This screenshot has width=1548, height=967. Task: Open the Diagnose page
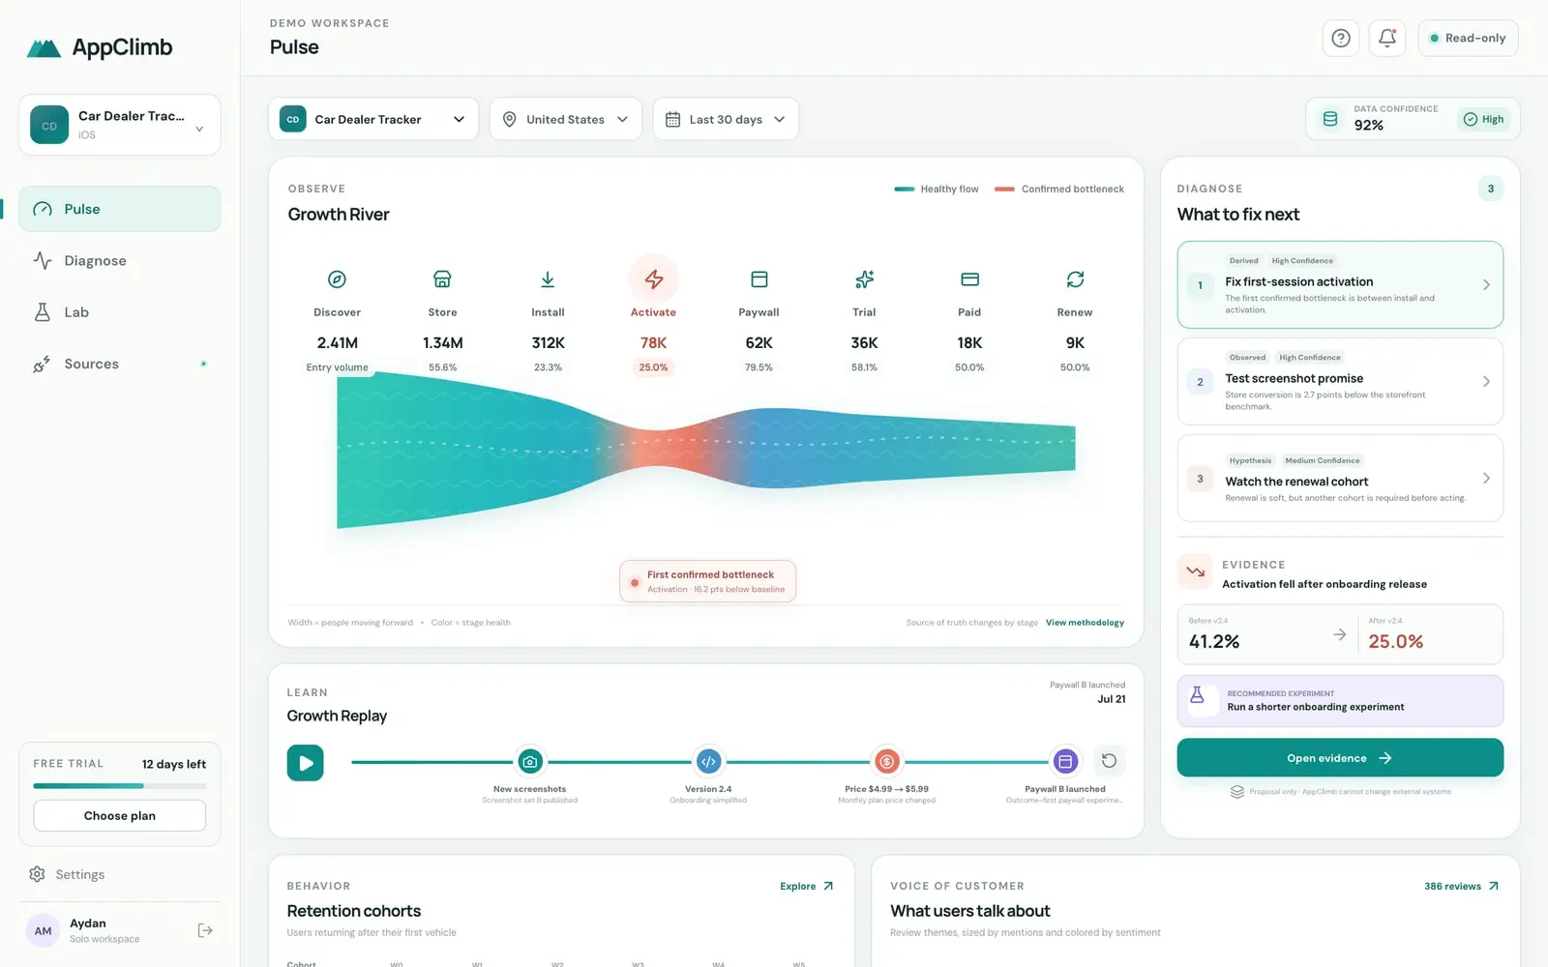point(120,260)
